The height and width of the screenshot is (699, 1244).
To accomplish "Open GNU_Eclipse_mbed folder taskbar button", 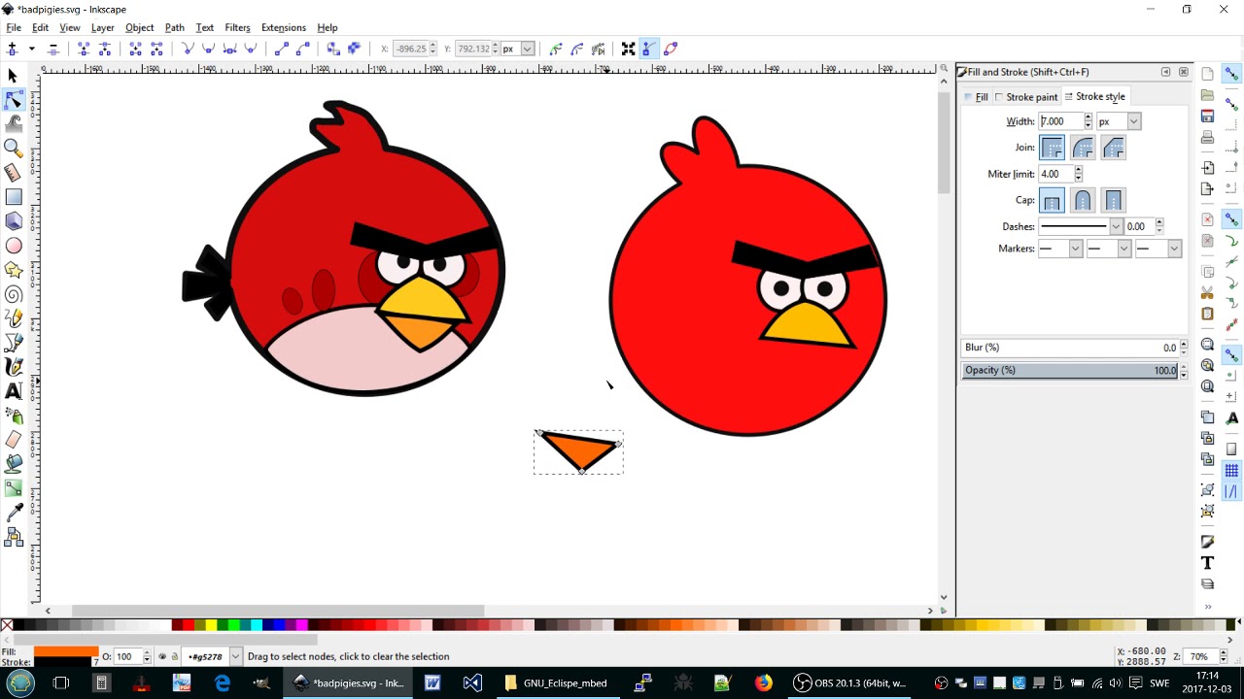I will 556,682.
